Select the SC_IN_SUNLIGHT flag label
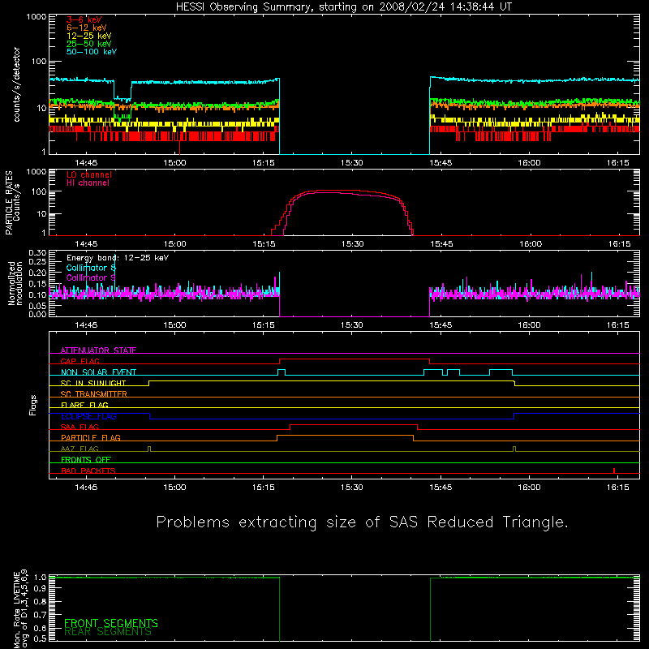 (x=93, y=383)
